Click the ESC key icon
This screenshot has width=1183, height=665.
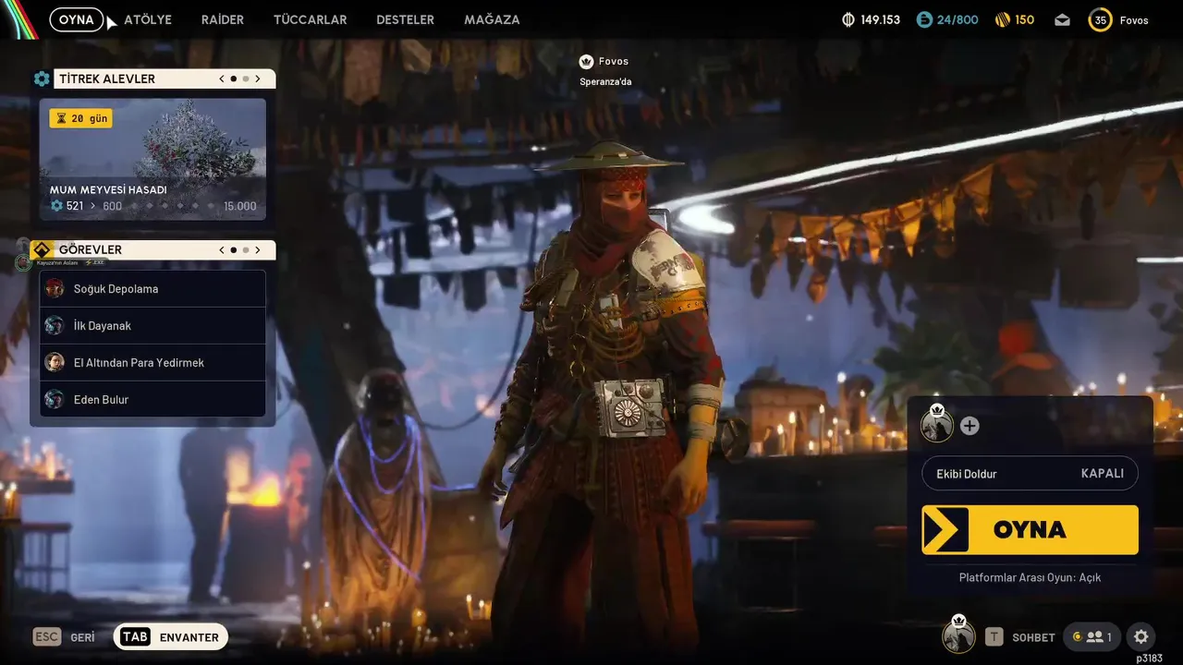pos(46,636)
